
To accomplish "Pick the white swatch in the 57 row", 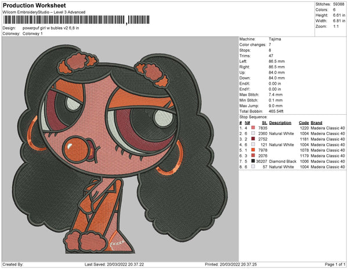I will [x=253, y=166].
